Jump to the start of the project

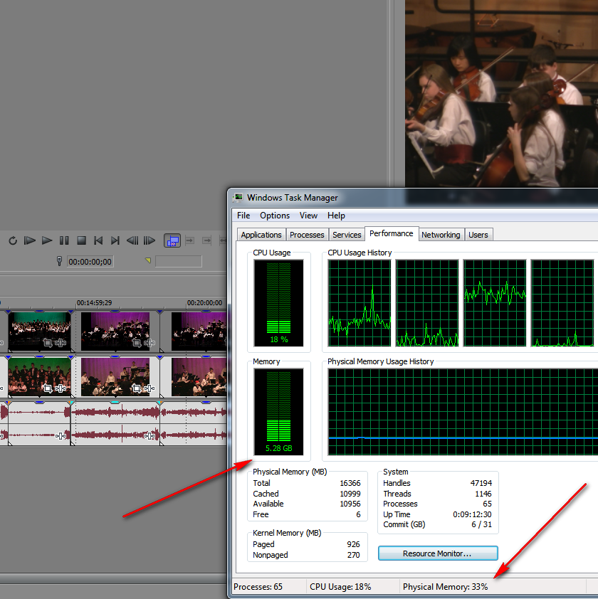(x=98, y=240)
